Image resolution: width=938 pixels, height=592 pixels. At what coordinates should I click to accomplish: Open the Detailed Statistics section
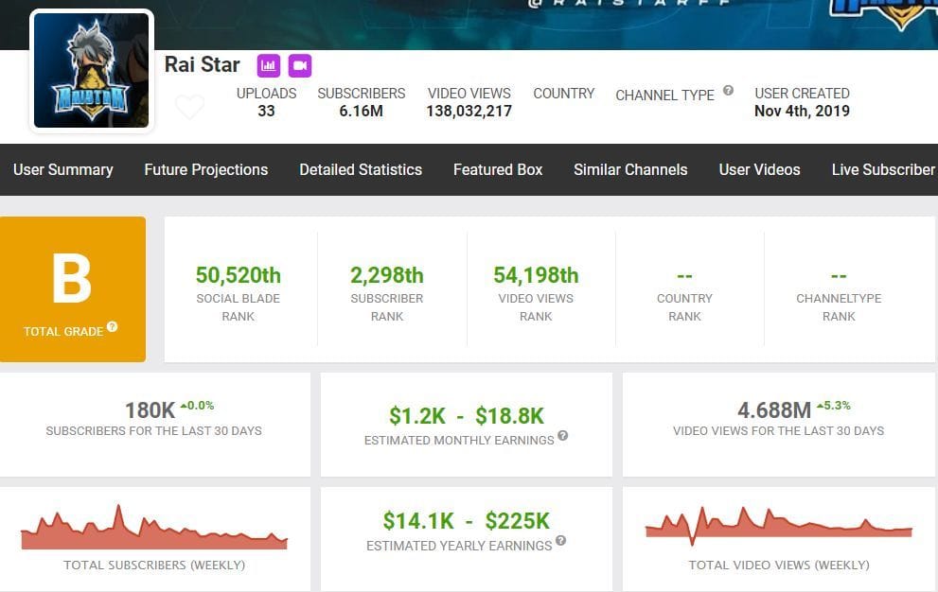(x=361, y=170)
